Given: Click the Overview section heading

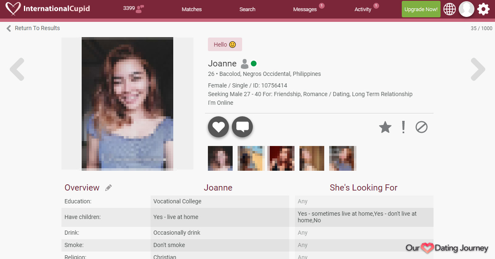Looking at the screenshot, I should (x=82, y=188).
